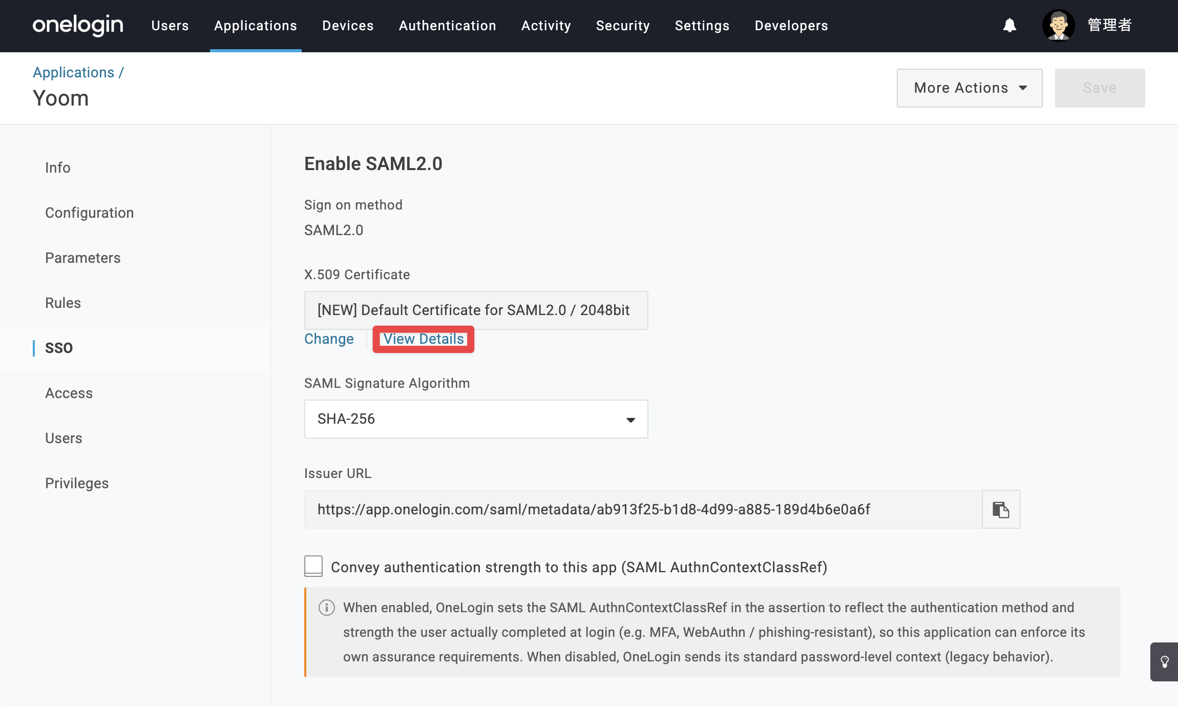Switch to the Users sidebar tab
The image size is (1178, 707).
pos(64,438)
